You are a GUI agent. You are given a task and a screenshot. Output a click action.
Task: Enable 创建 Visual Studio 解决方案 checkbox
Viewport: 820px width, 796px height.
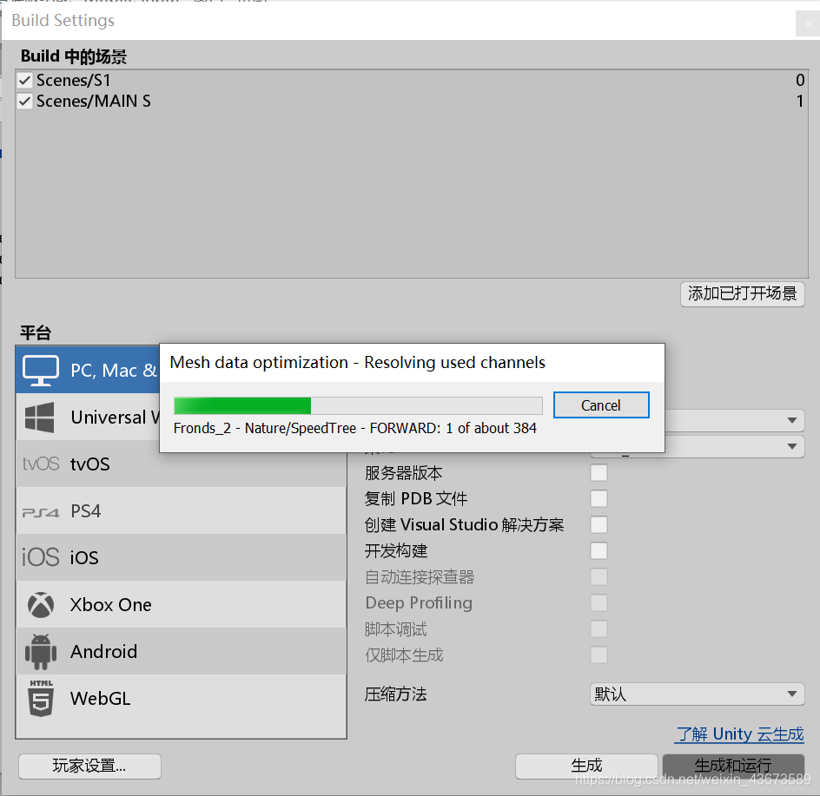[598, 525]
